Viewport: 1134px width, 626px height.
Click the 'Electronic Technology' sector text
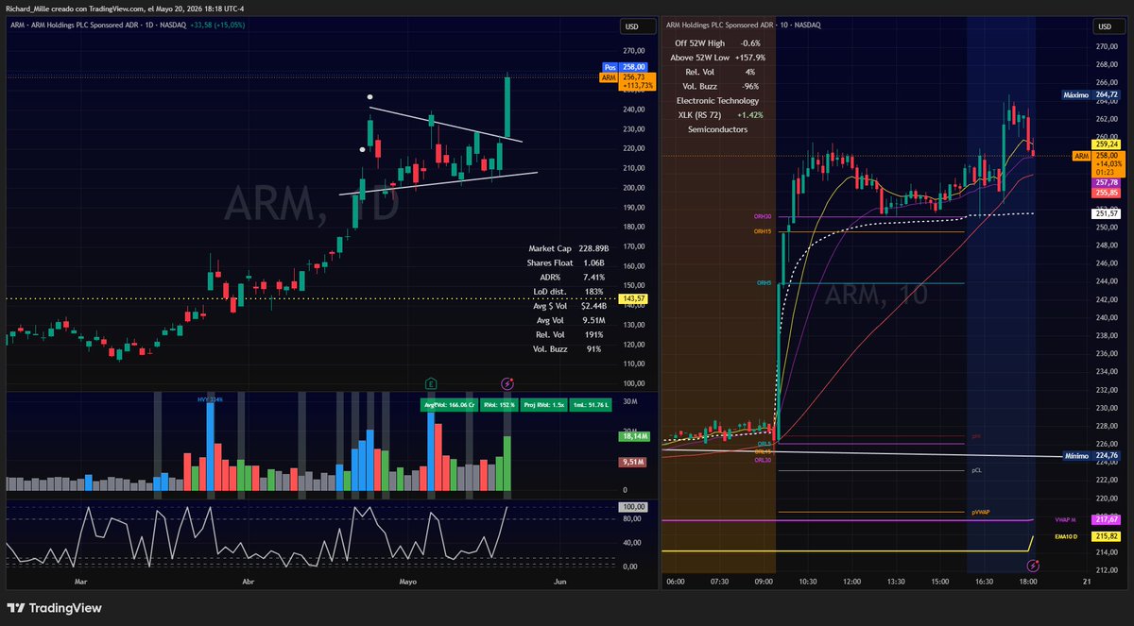[x=717, y=100]
